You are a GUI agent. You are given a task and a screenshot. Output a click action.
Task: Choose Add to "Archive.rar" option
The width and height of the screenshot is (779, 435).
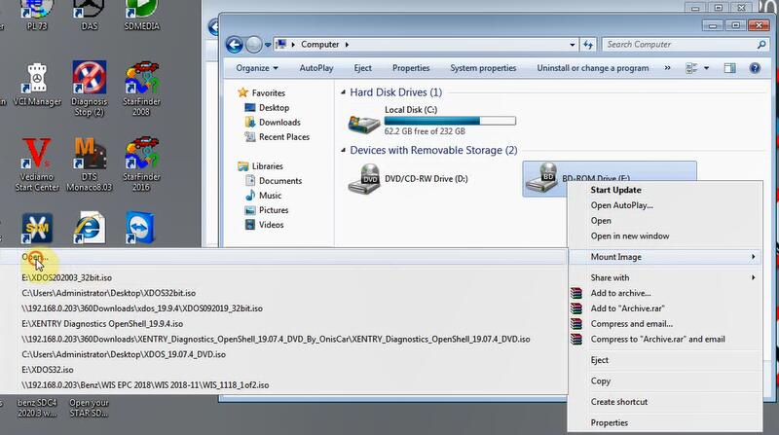(x=665, y=308)
